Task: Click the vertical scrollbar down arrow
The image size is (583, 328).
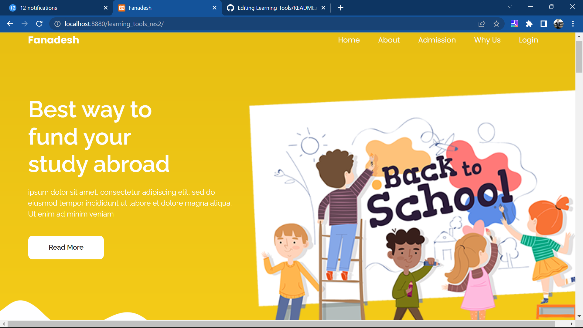Action: pos(579,316)
